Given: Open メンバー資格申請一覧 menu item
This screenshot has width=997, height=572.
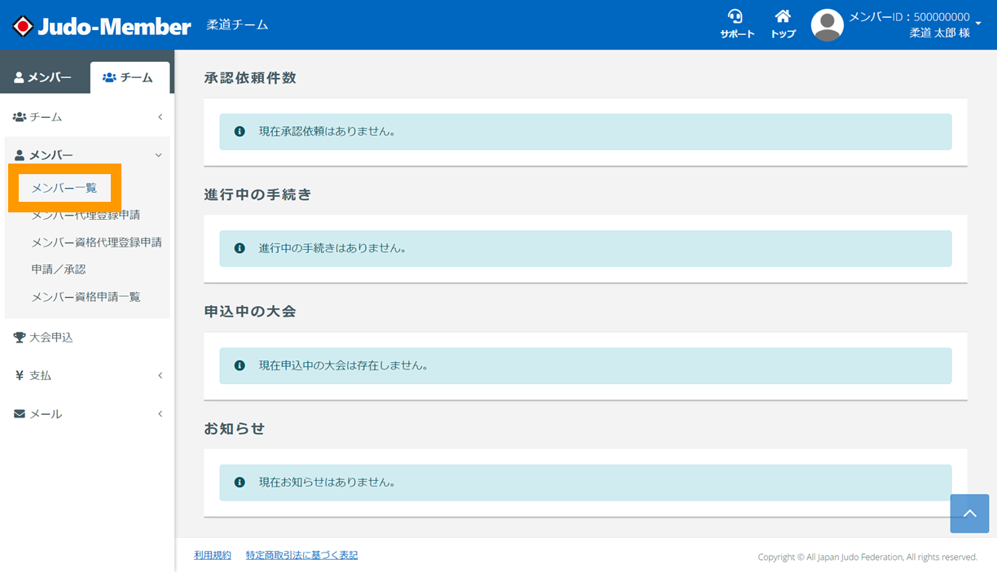Looking at the screenshot, I should point(86,297).
